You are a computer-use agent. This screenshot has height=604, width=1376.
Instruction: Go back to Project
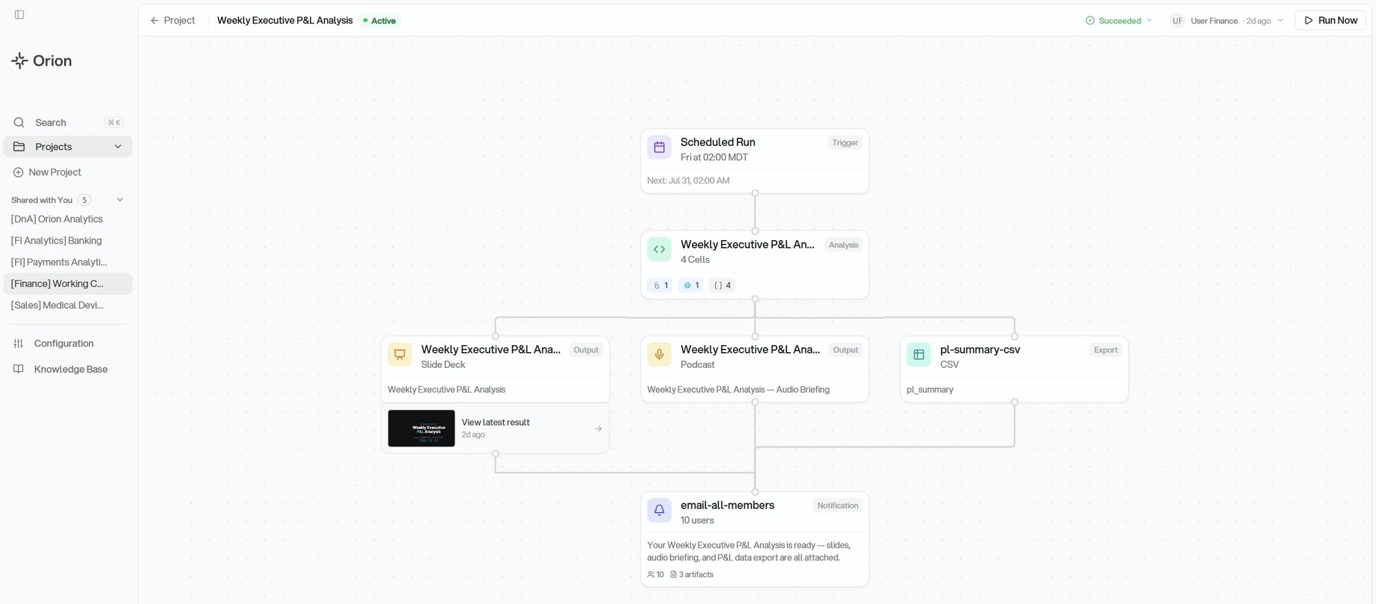coord(173,21)
